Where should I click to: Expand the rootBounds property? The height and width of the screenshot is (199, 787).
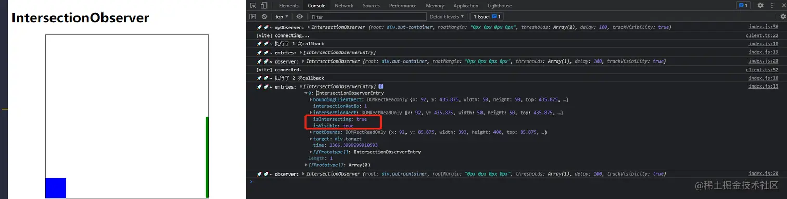tap(311, 132)
